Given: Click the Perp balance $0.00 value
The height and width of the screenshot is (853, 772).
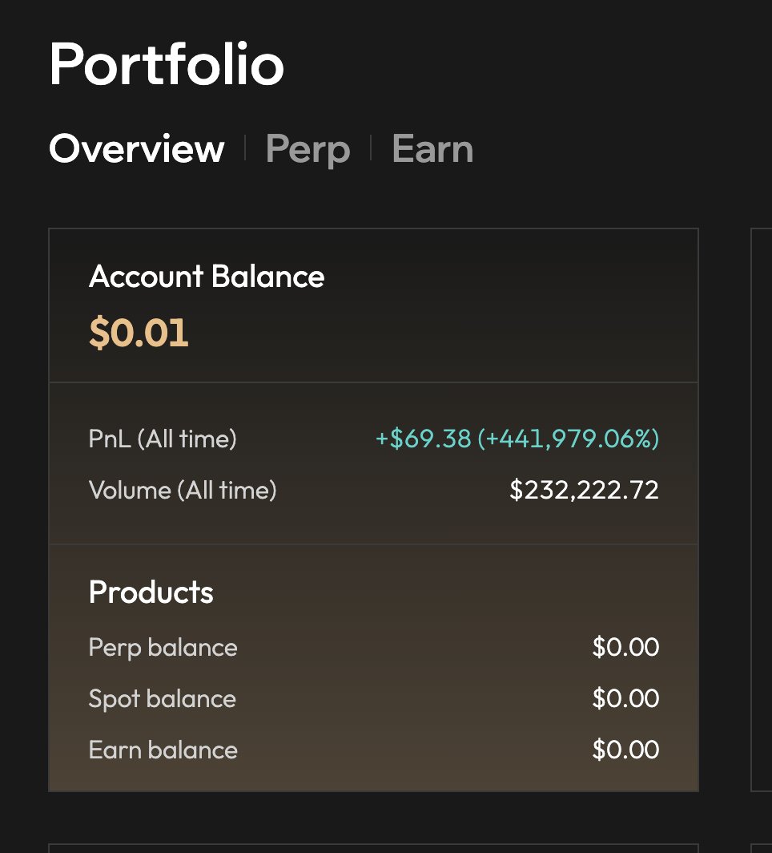Looking at the screenshot, I should (625, 648).
